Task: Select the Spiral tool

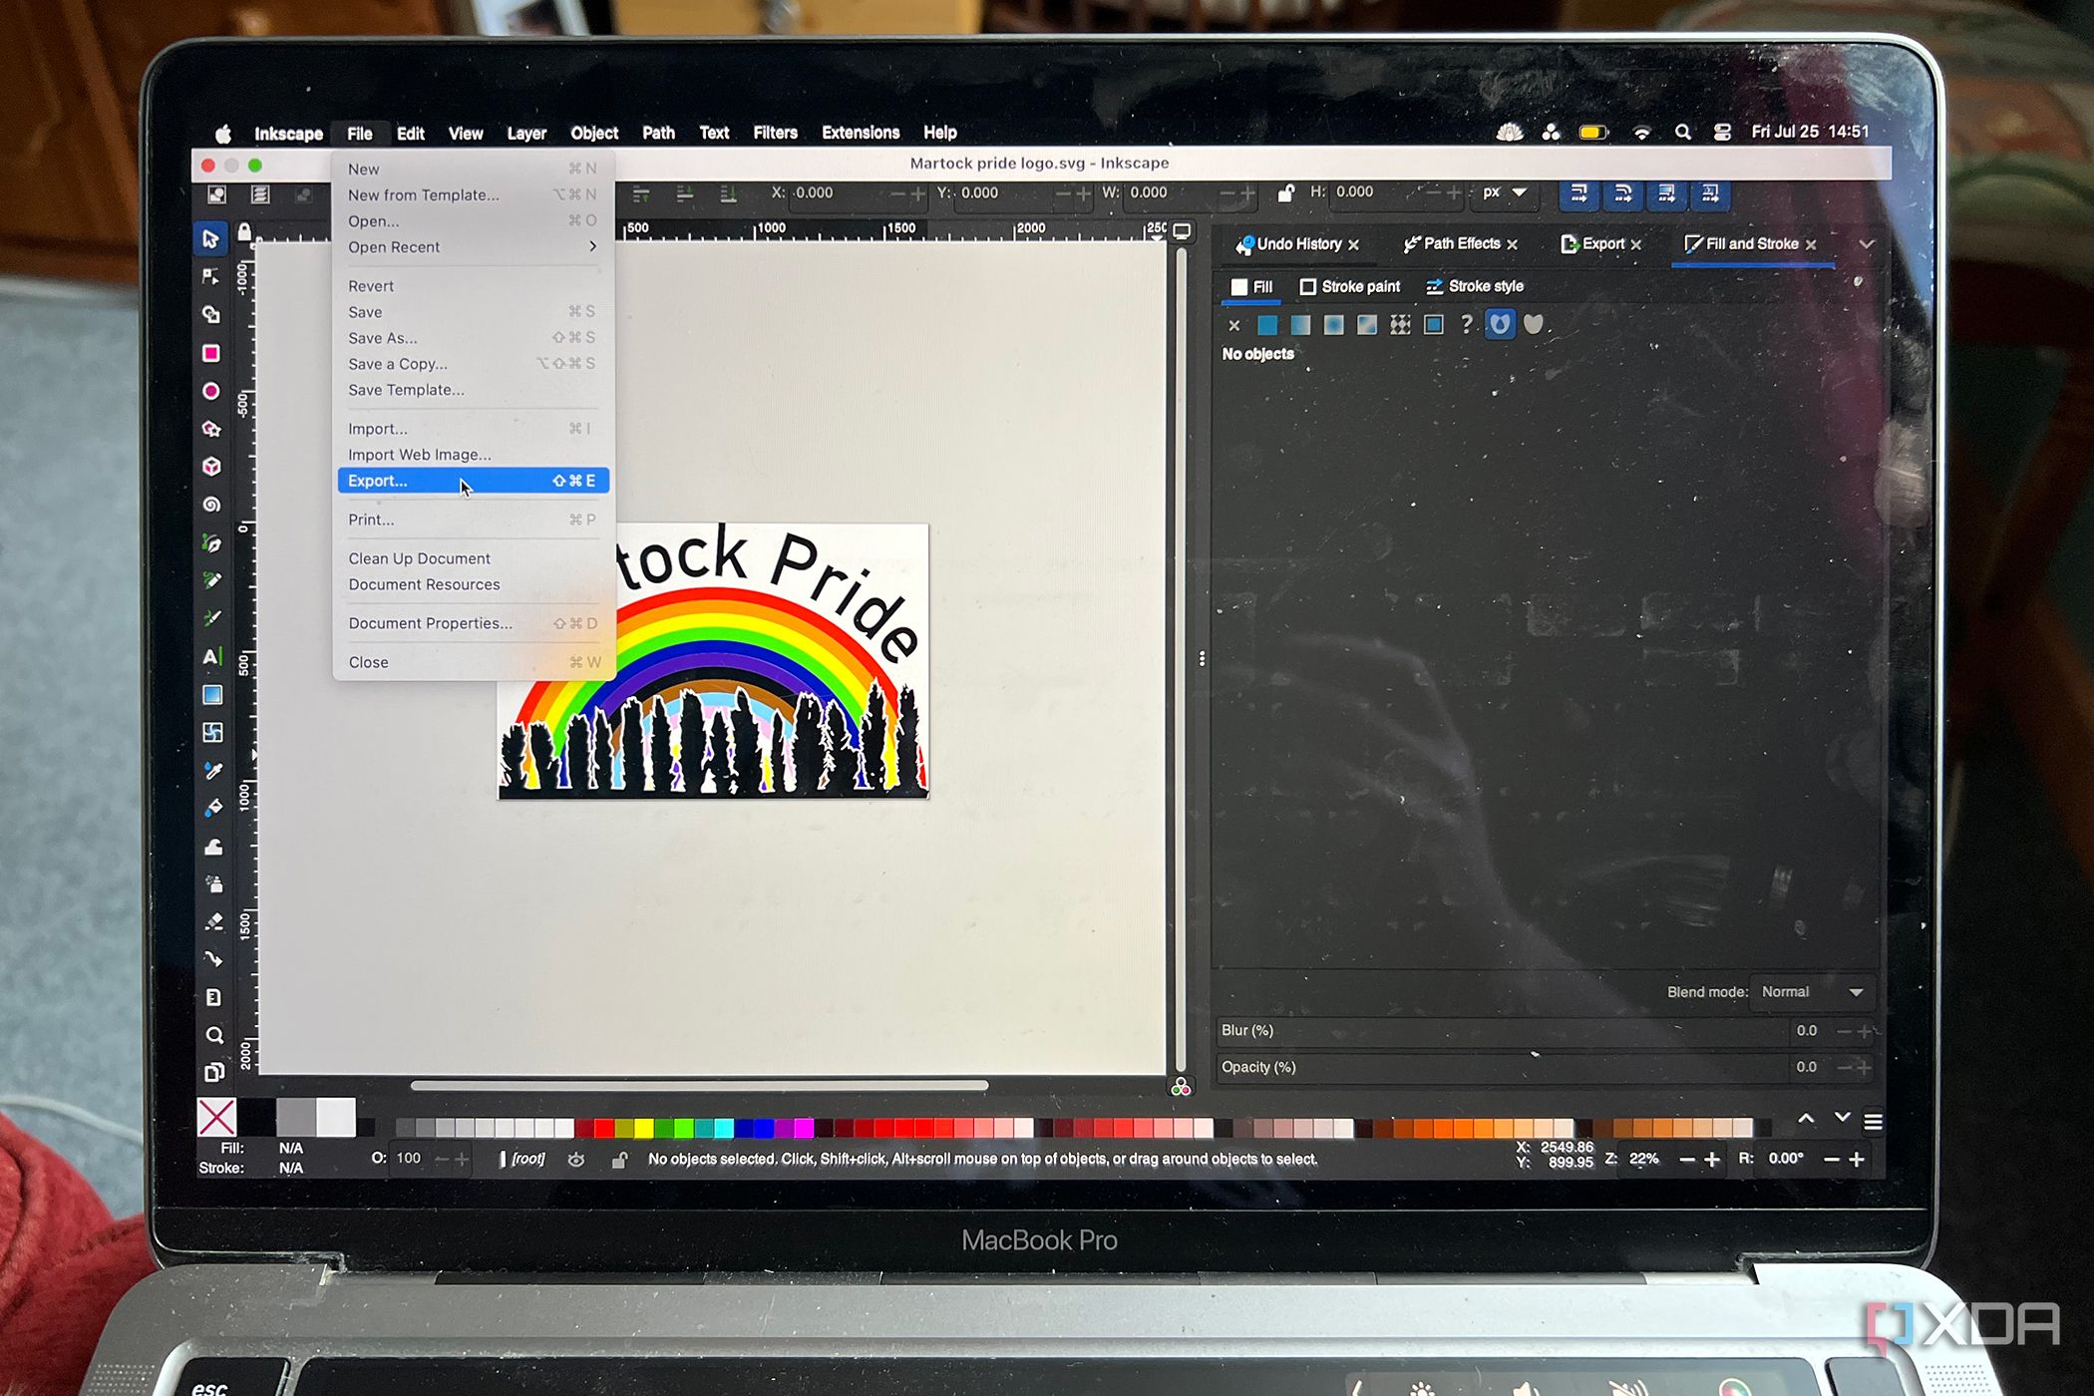Action: pos(210,505)
